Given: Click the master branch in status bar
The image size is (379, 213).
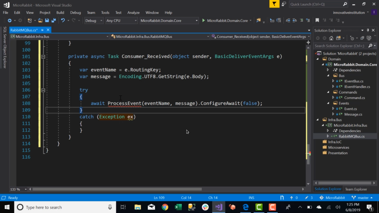Looking at the screenshot, I should [x=362, y=198].
